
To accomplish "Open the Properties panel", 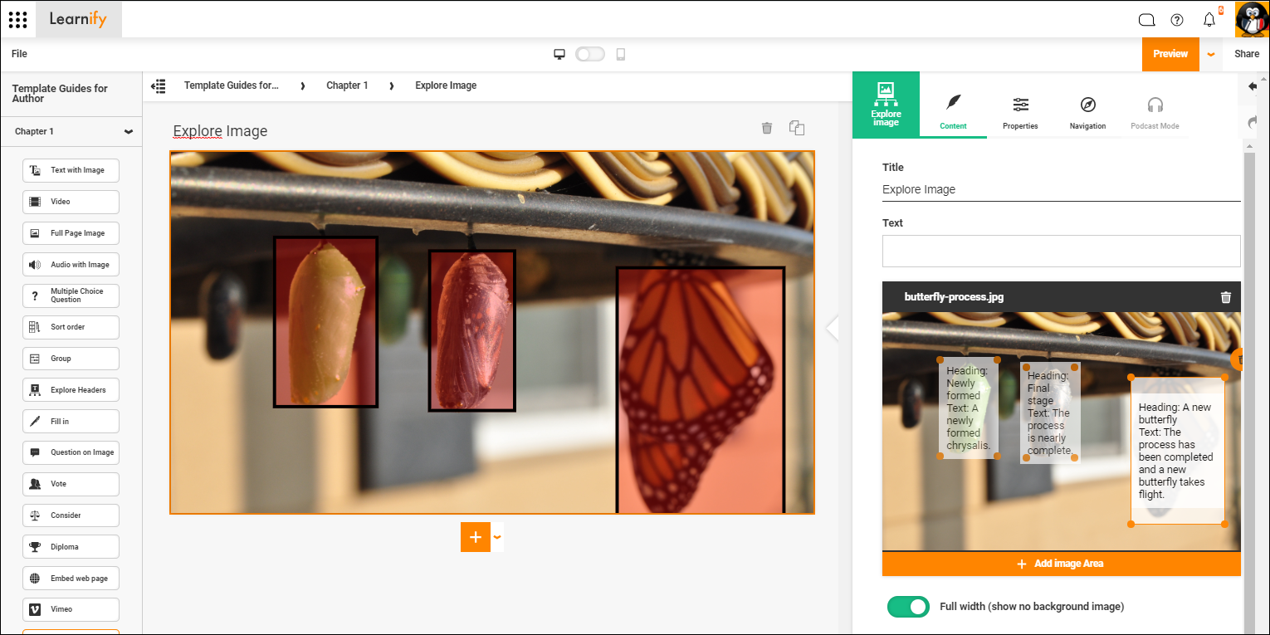I will [x=1020, y=112].
